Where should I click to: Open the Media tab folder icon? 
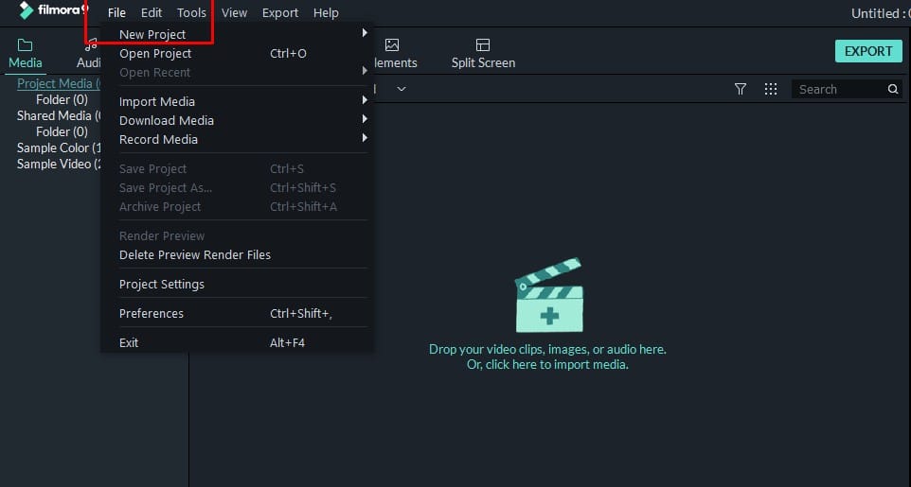26,45
